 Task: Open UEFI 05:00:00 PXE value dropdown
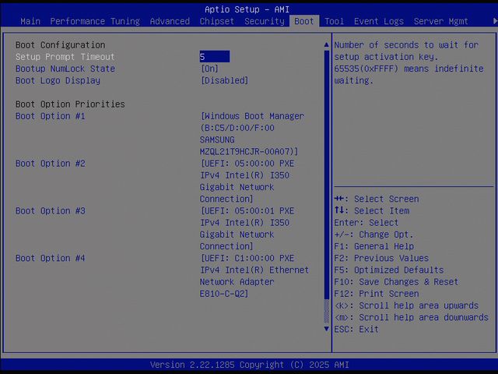[x=247, y=182]
